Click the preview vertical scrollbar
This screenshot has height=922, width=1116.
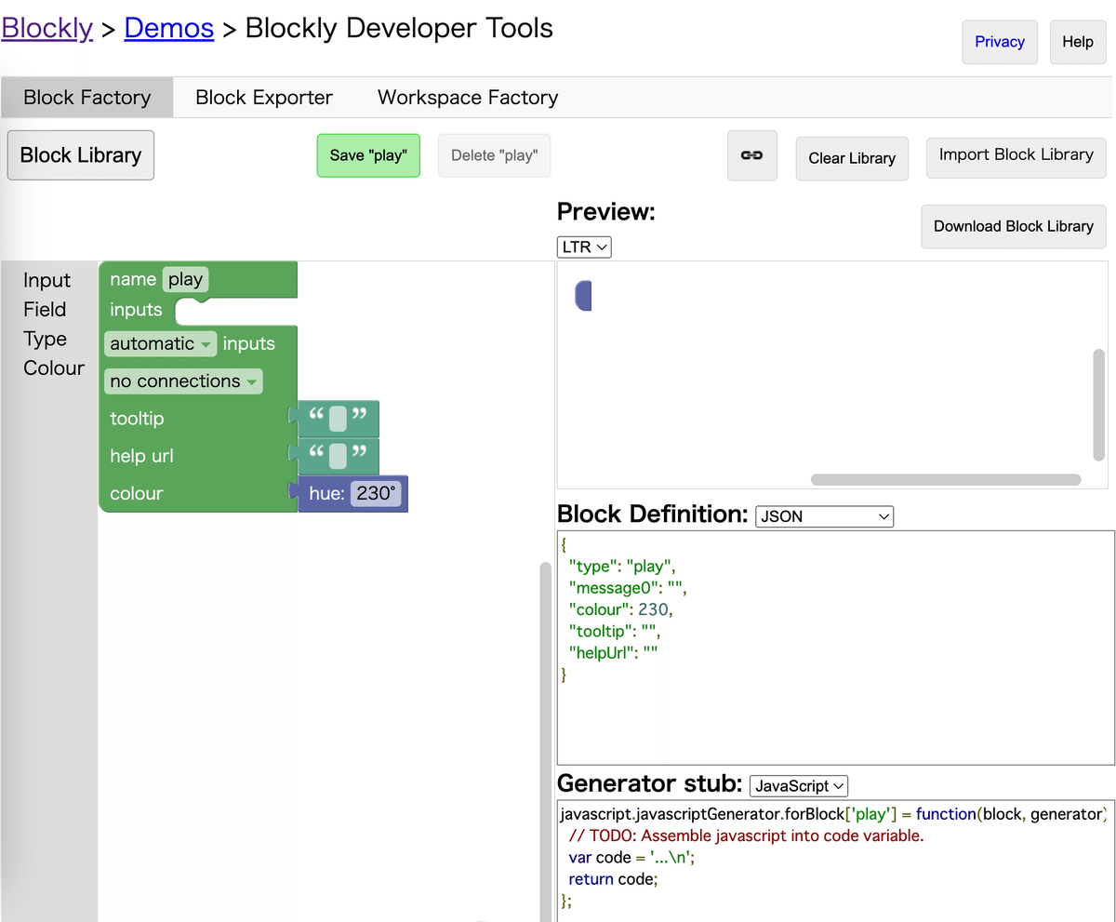pyautogui.click(x=1098, y=405)
